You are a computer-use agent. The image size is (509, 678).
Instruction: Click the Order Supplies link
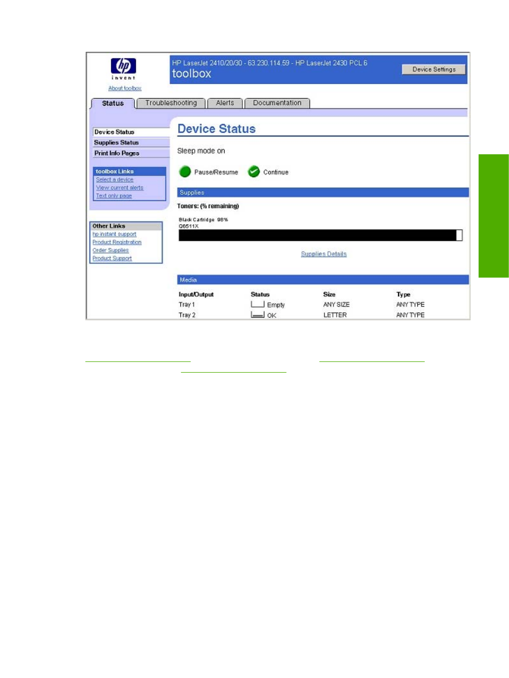[x=110, y=250]
